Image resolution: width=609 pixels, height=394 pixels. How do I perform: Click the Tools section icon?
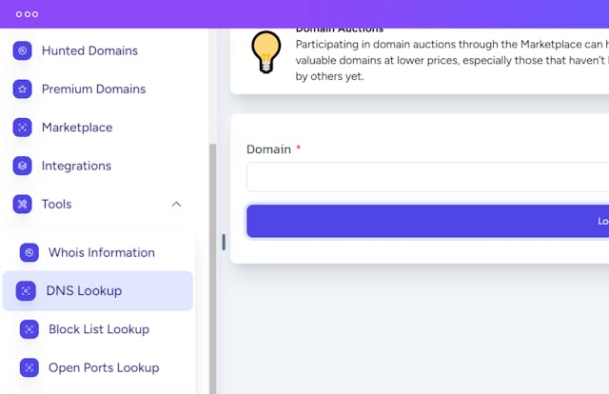pos(23,204)
